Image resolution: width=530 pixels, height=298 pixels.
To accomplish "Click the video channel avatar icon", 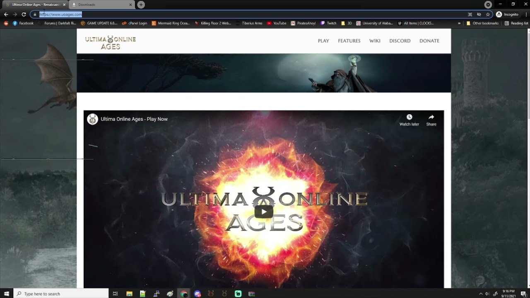I will [92, 119].
